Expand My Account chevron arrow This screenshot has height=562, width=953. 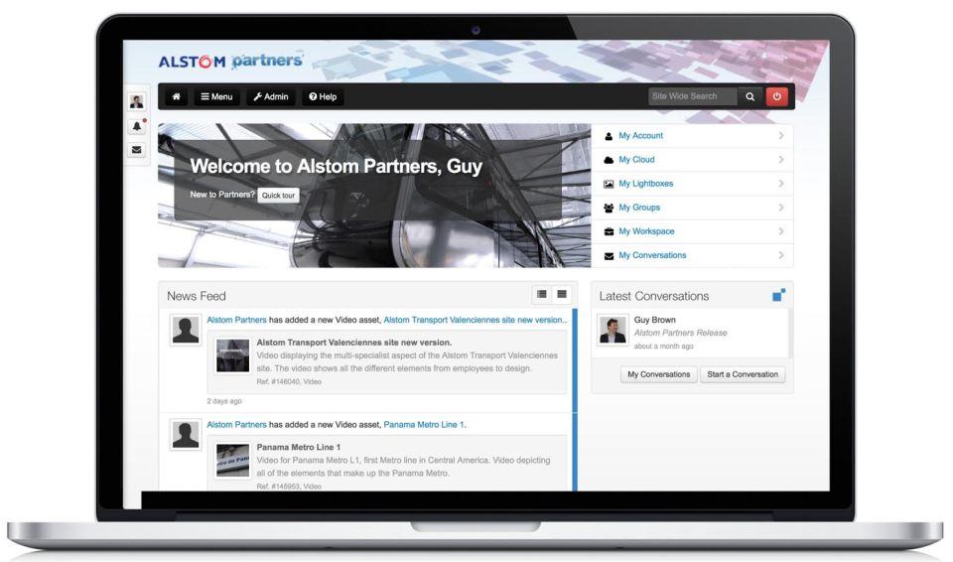781,136
